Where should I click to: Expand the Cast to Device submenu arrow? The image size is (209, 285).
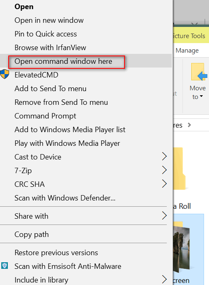click(x=164, y=157)
